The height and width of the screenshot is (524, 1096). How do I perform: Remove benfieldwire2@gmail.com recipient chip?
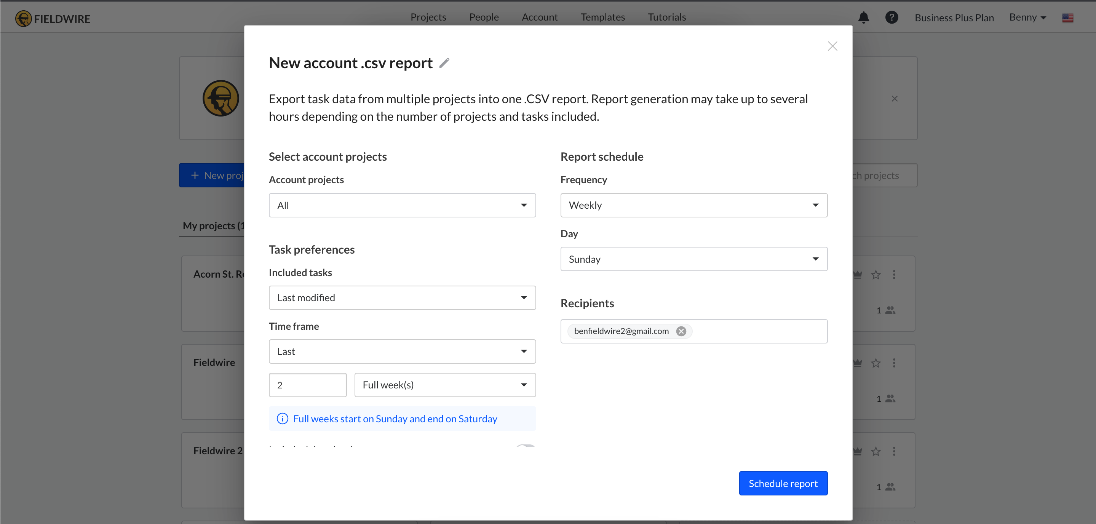[681, 331]
